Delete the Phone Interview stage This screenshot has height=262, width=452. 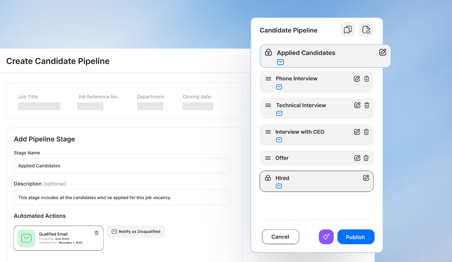(367, 79)
